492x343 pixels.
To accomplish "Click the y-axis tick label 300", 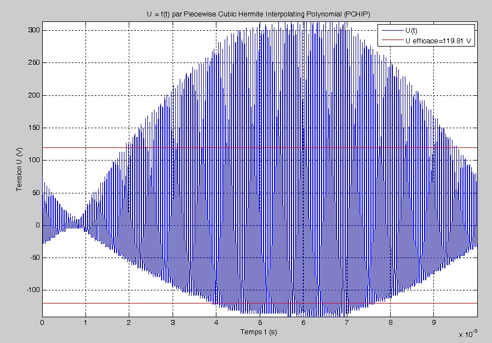I will click(34, 30).
